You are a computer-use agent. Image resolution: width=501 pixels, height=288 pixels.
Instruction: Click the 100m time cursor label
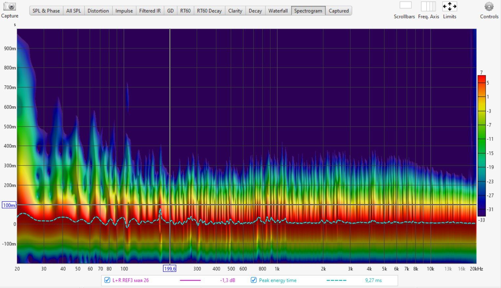point(9,205)
